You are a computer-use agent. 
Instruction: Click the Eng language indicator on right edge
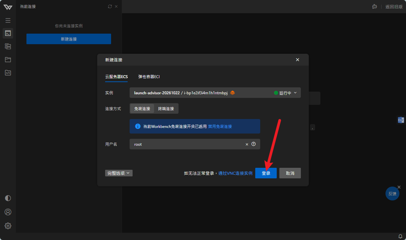(401, 120)
